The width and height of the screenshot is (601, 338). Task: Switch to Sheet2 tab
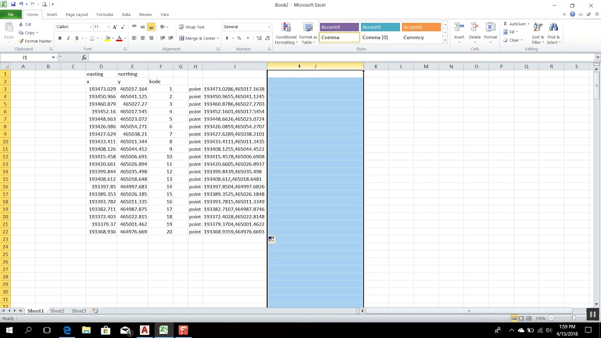[57, 311]
